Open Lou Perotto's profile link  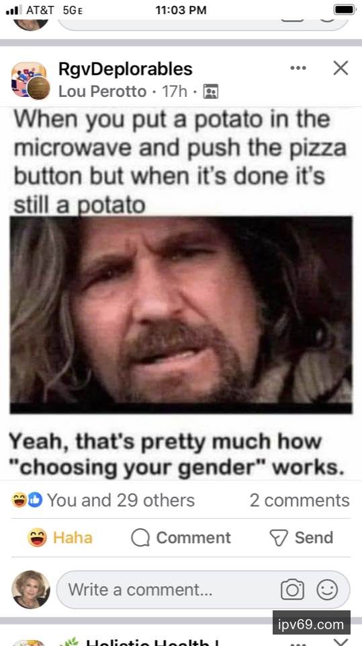pyautogui.click(x=103, y=91)
